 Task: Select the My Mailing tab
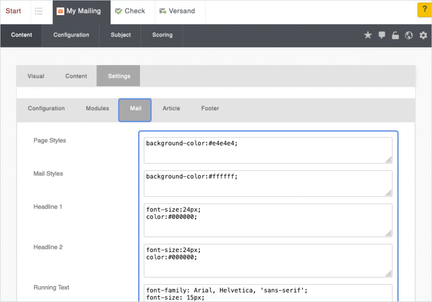82,12
